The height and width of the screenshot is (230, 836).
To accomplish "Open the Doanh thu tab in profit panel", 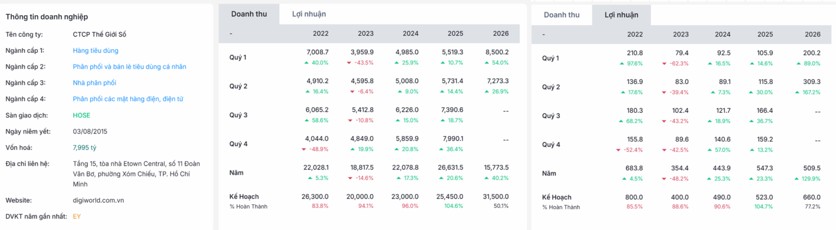I will [x=562, y=15].
